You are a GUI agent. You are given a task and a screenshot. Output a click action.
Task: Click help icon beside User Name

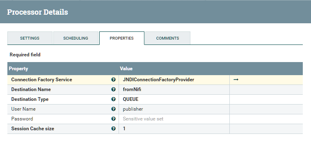[114, 109]
